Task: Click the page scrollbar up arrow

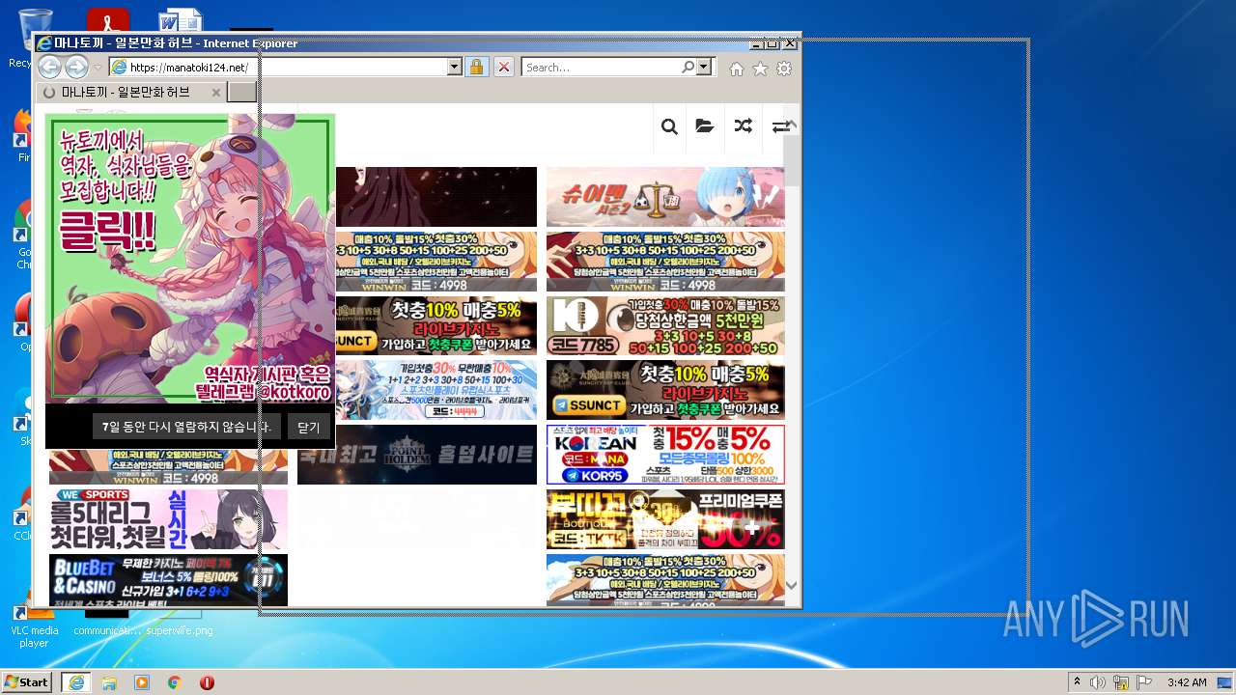Action: click(x=792, y=125)
